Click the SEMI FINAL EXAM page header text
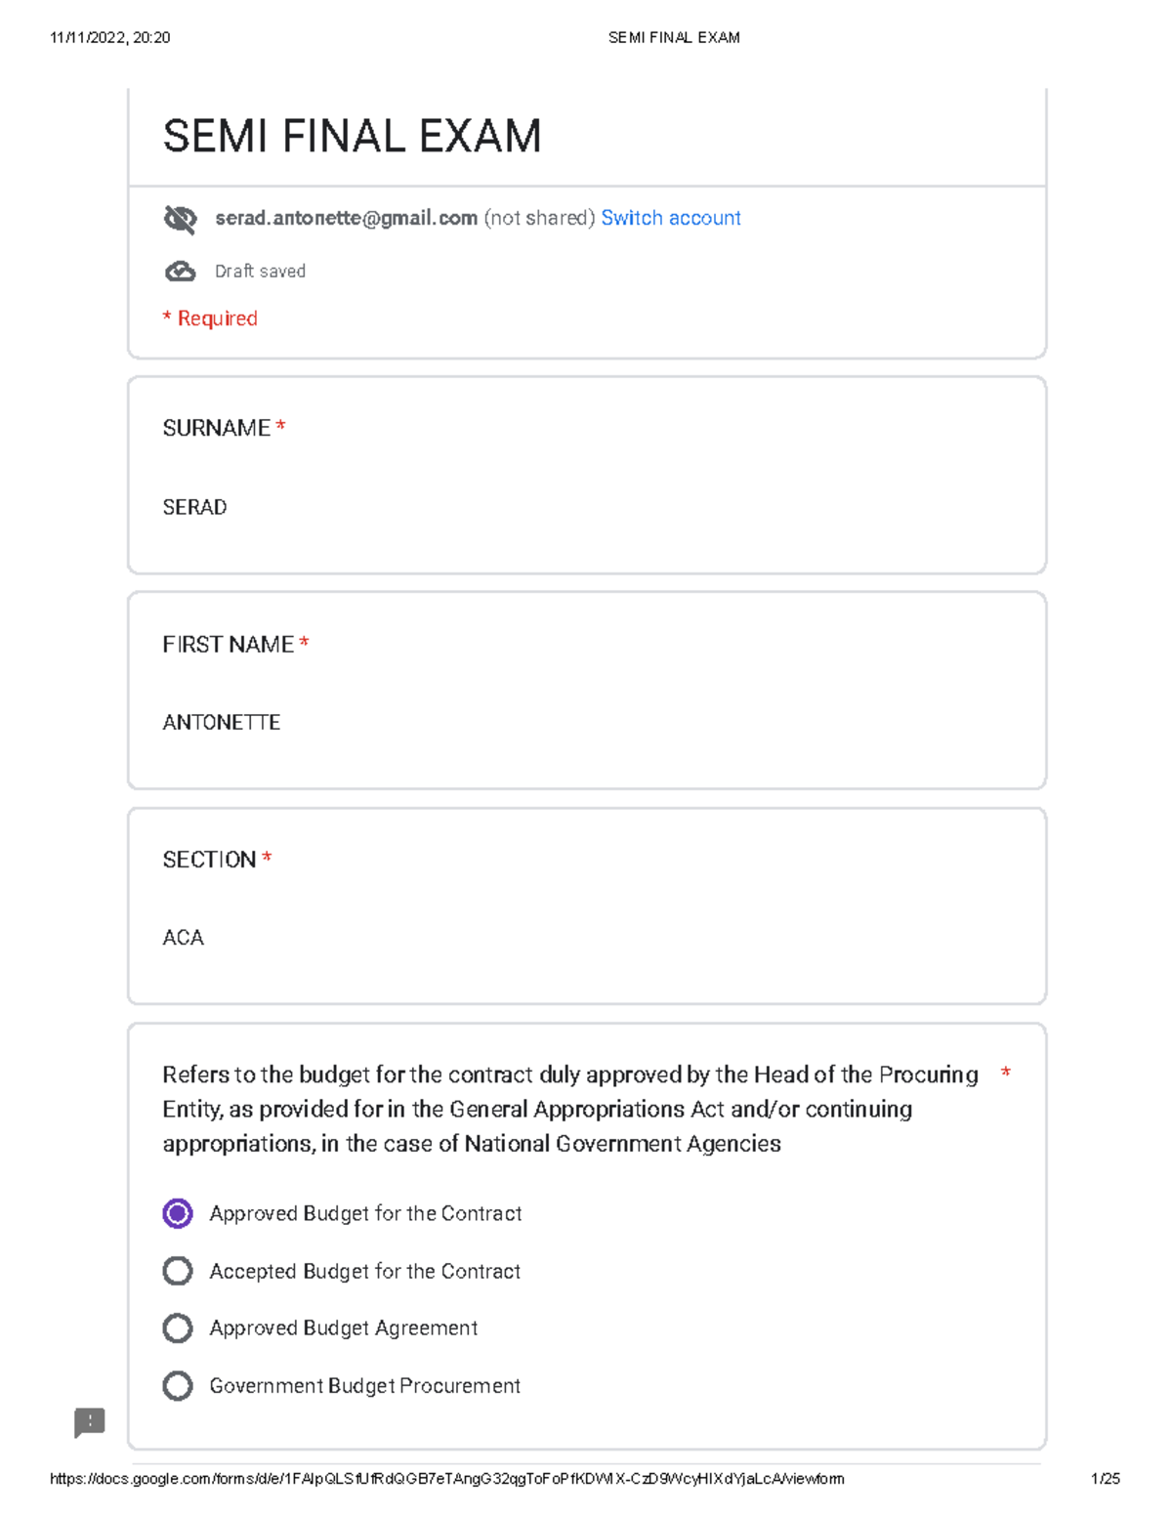Screen dimensions: 1172x1517 [x=674, y=37]
